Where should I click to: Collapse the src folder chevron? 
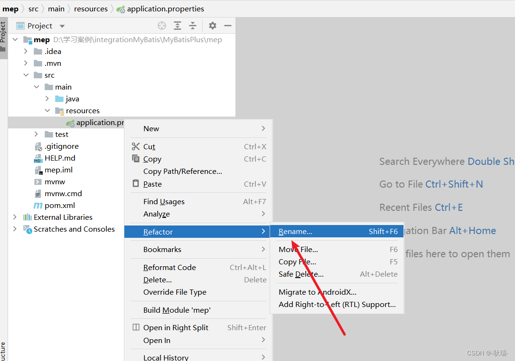(26, 75)
